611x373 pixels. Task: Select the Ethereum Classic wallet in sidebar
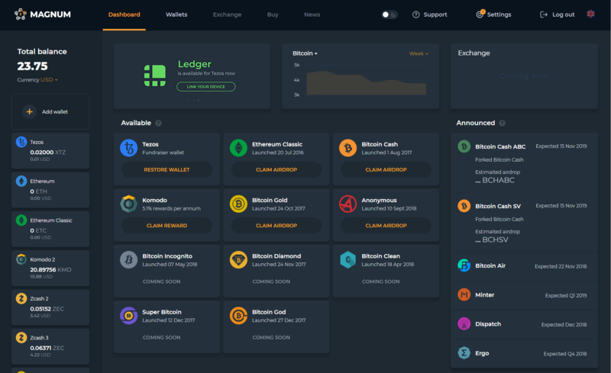coord(50,229)
